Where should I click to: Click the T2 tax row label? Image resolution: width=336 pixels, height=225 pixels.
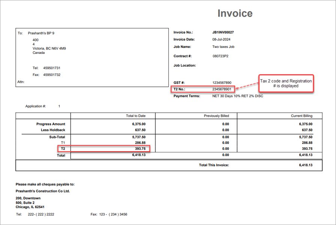pyautogui.click(x=63, y=149)
